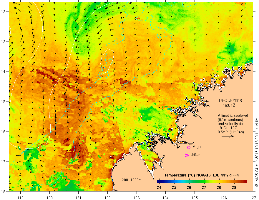
Task: Click the magenta Argo circle legend symbol
Action: [x=189, y=147]
